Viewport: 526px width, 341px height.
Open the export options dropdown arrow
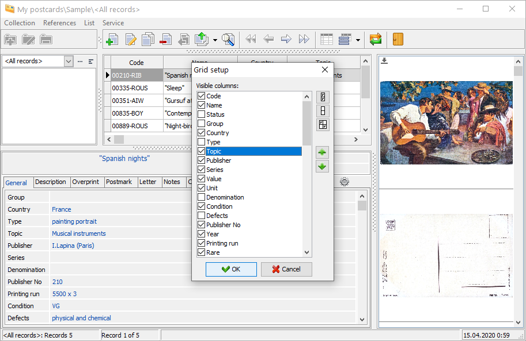pyautogui.click(x=215, y=40)
